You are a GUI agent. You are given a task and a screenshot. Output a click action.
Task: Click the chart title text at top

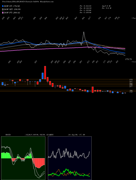[28, 2]
